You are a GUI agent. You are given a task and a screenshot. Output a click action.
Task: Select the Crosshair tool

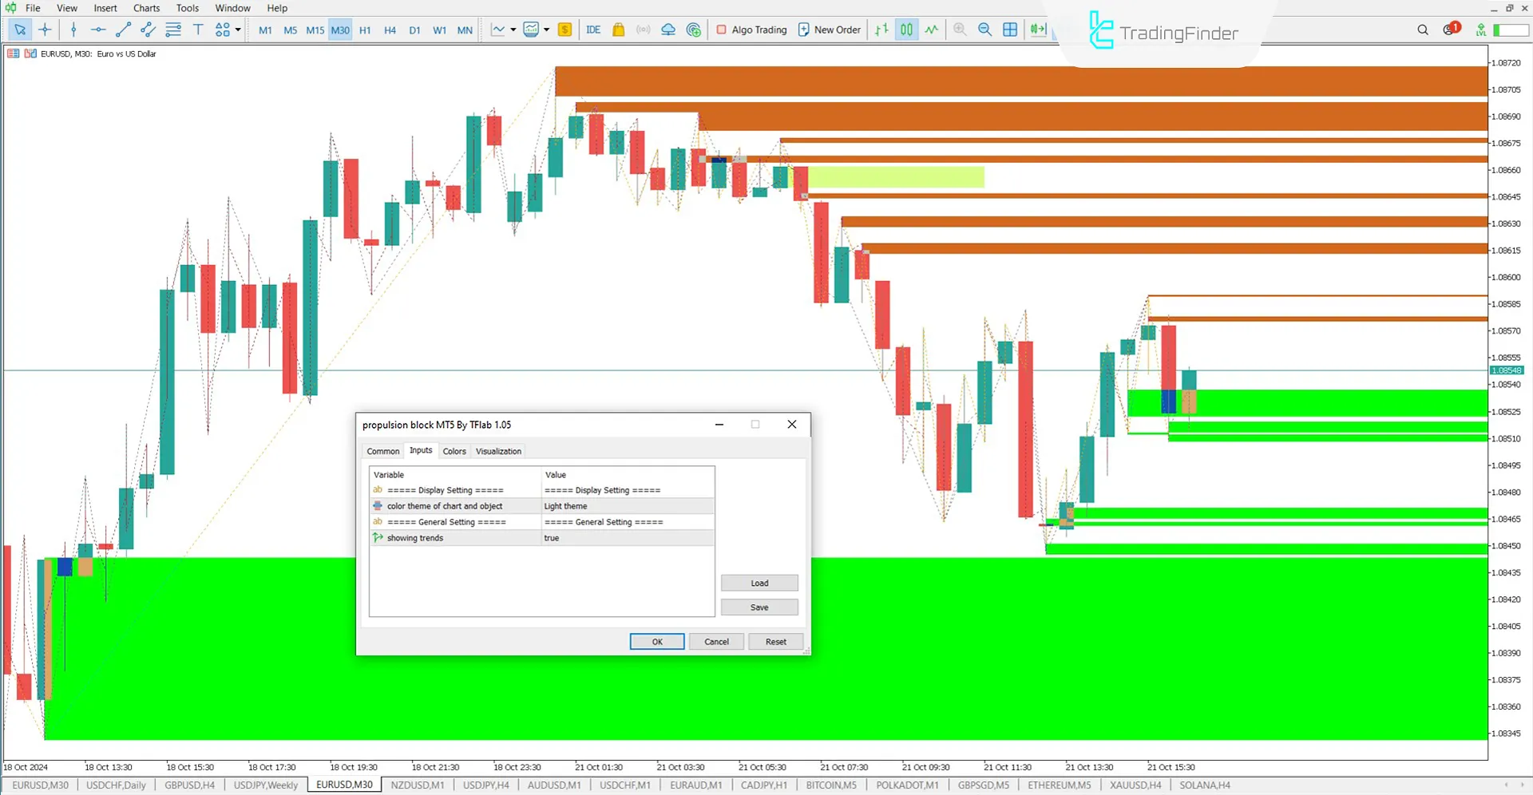point(46,30)
